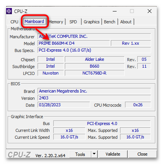Open the Graphics tab
This screenshot has height=164, width=163.
[92, 22]
